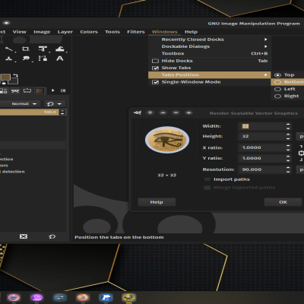Click the fourth rounded dialog titlebar button
The image size is (304, 304).
tap(188, 112)
